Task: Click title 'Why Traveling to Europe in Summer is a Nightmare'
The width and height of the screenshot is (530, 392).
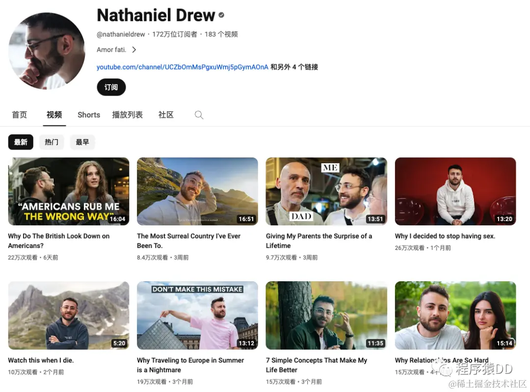Action: pos(190,365)
